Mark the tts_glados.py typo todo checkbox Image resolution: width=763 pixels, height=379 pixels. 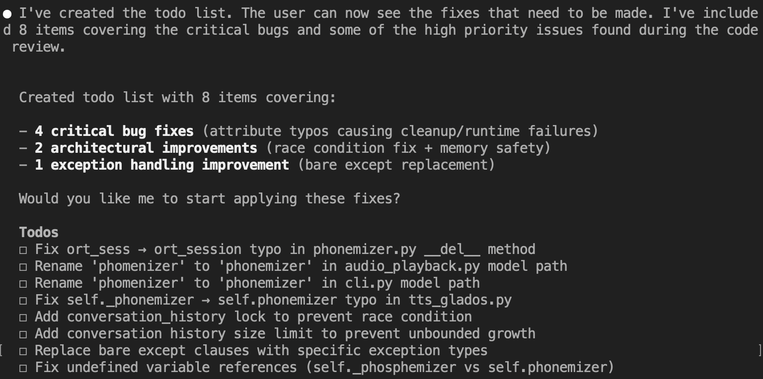pos(23,300)
